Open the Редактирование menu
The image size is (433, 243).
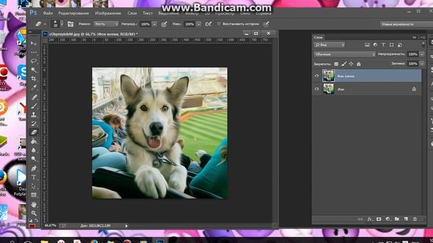[x=74, y=13]
